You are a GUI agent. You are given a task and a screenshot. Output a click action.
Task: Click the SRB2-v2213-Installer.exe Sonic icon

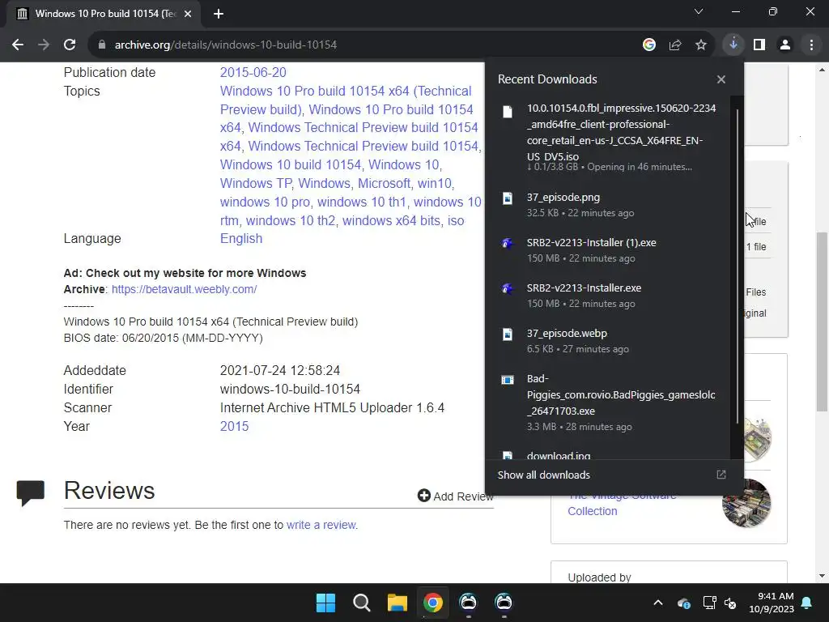point(508,289)
